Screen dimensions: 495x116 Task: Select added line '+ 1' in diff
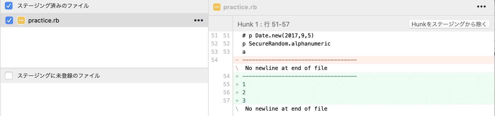[x=364, y=84]
